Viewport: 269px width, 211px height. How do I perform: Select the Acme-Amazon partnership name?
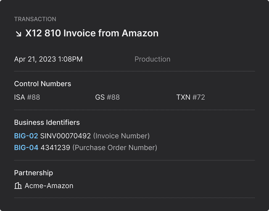[x=49, y=186]
